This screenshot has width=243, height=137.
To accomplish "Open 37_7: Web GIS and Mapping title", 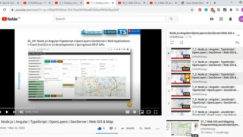I will (220, 123).
